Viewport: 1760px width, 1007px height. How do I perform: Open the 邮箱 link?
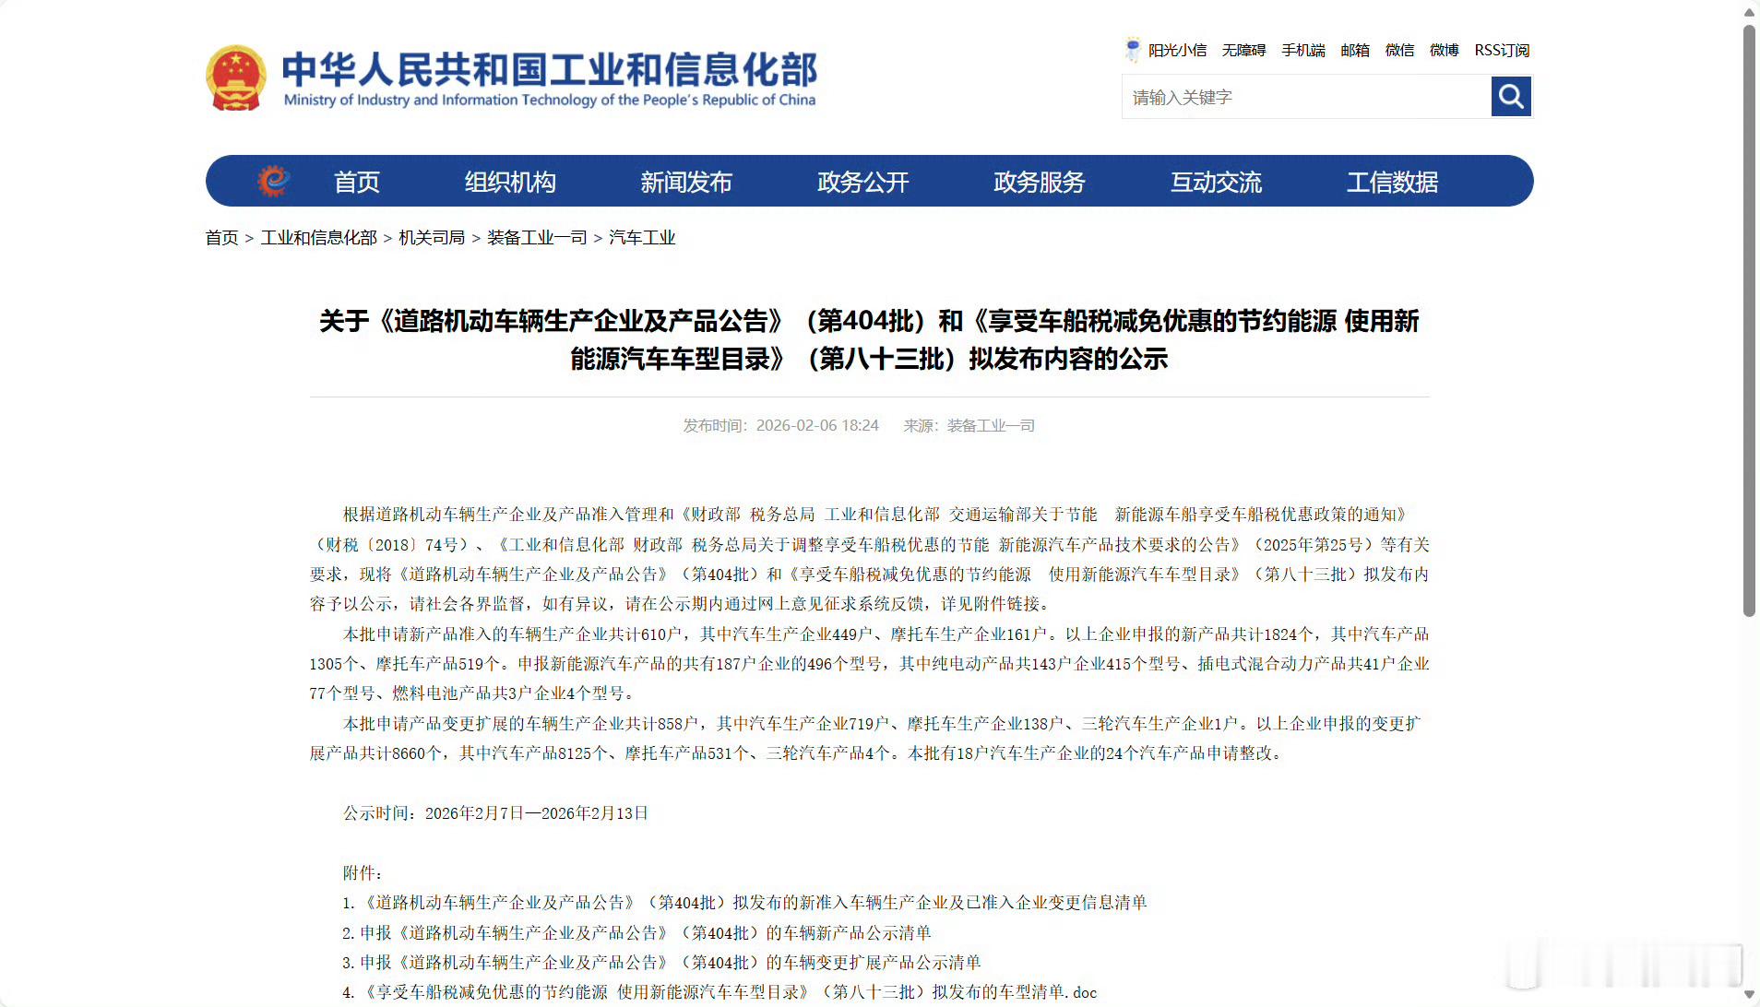coord(1355,50)
